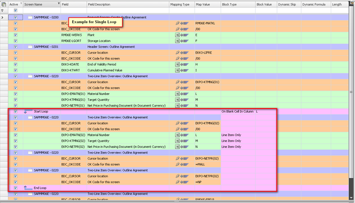Toggle Active checkbox on Start Loop row

(x=16, y=111)
